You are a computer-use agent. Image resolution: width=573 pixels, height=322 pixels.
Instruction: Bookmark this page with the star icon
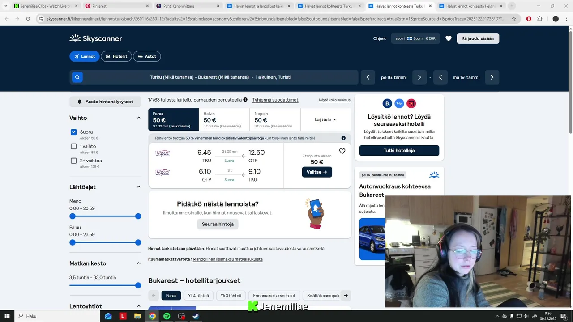pos(514,19)
